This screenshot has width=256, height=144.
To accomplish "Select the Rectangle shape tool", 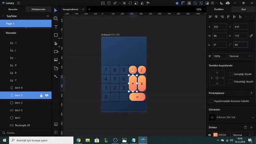I will tap(56, 35).
